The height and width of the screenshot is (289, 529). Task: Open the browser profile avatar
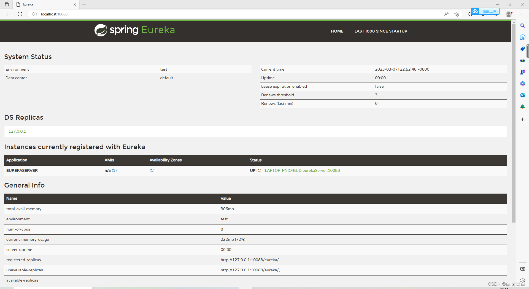pyautogui.click(x=509, y=14)
